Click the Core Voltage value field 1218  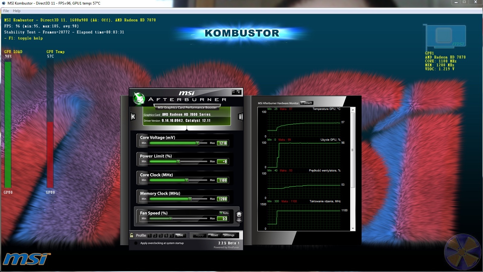(223, 143)
